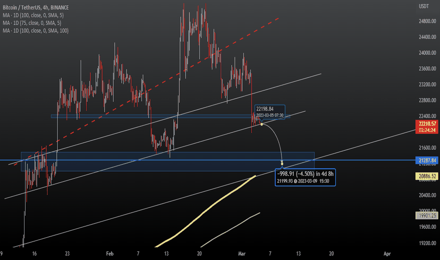
Task: Click the Bitcoin / TetherUS chart title
Action: coord(35,8)
